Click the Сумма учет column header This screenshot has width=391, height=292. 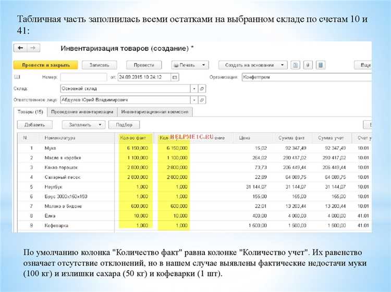331,138
